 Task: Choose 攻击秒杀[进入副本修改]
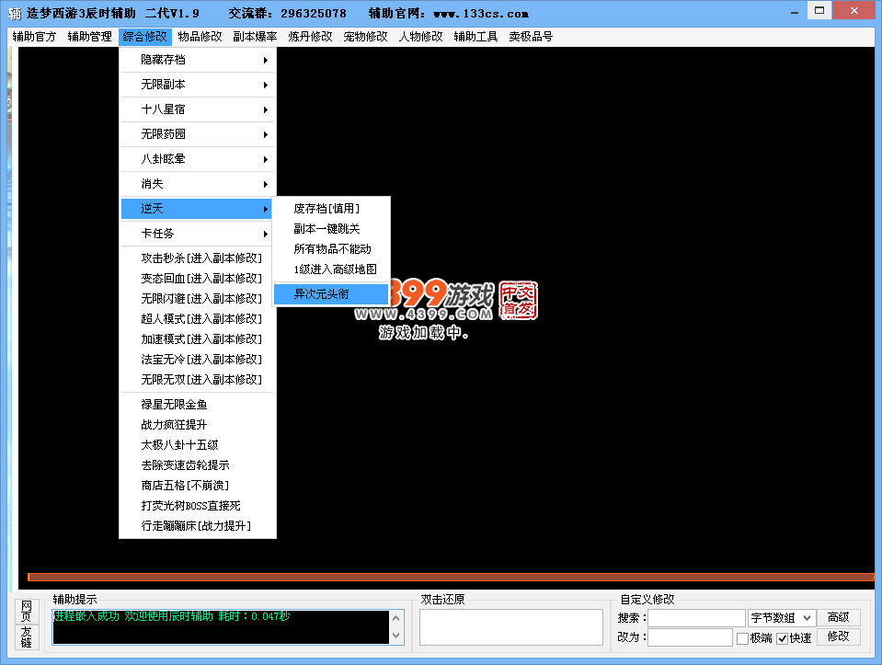tap(198, 258)
